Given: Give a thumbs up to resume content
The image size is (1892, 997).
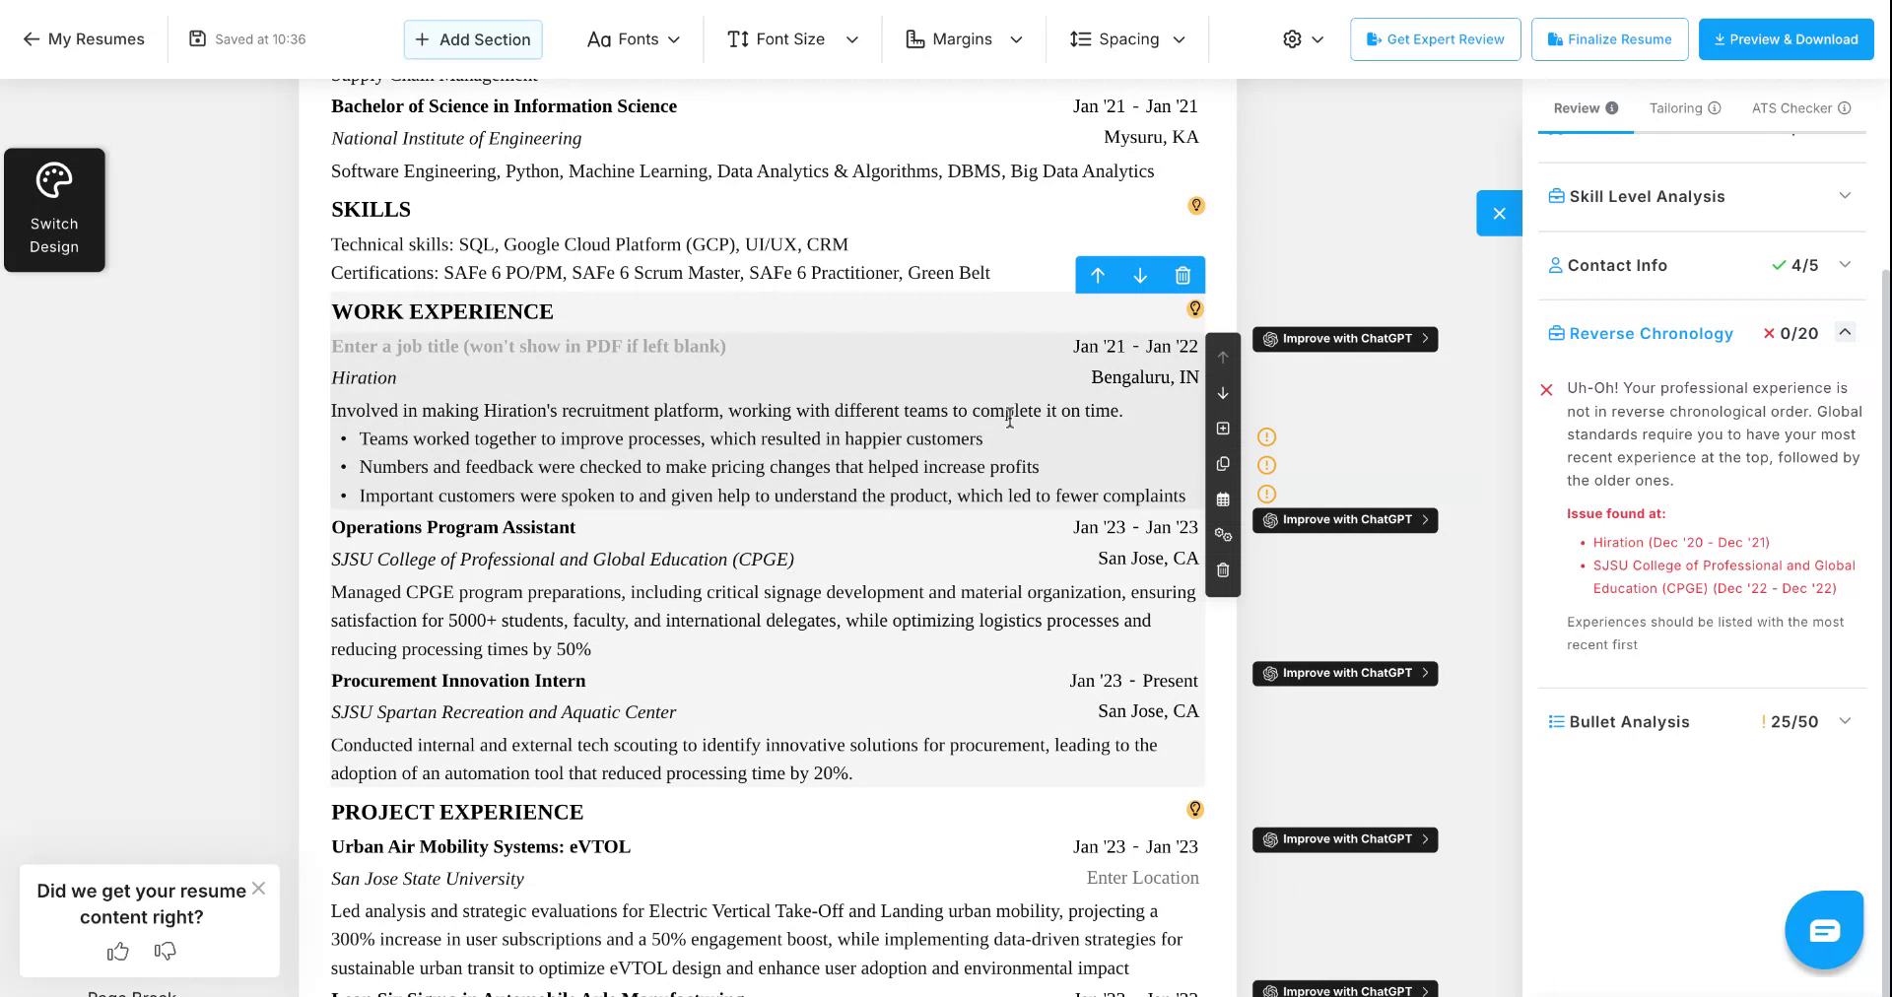Looking at the screenshot, I should point(117,951).
